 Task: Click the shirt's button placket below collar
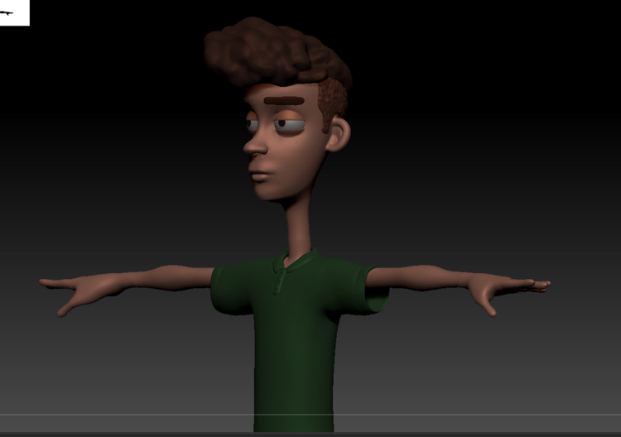tap(280, 281)
